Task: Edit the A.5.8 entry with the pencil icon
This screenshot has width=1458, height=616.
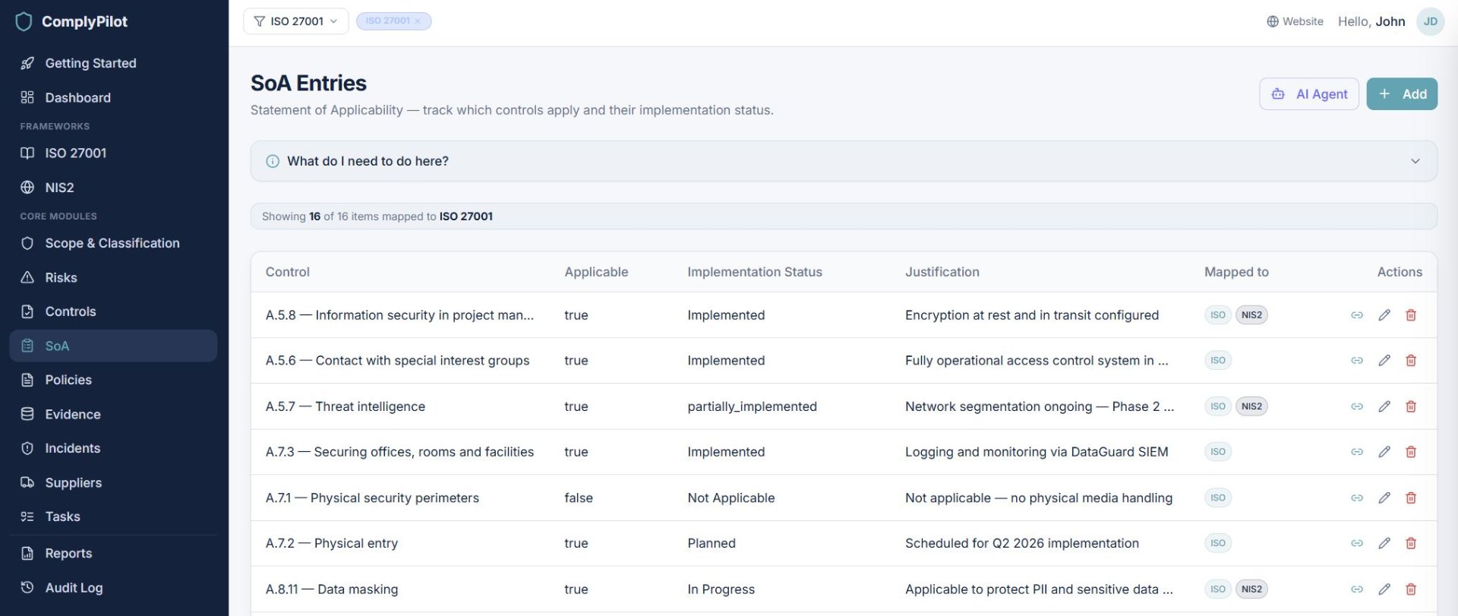Action: [x=1384, y=315]
